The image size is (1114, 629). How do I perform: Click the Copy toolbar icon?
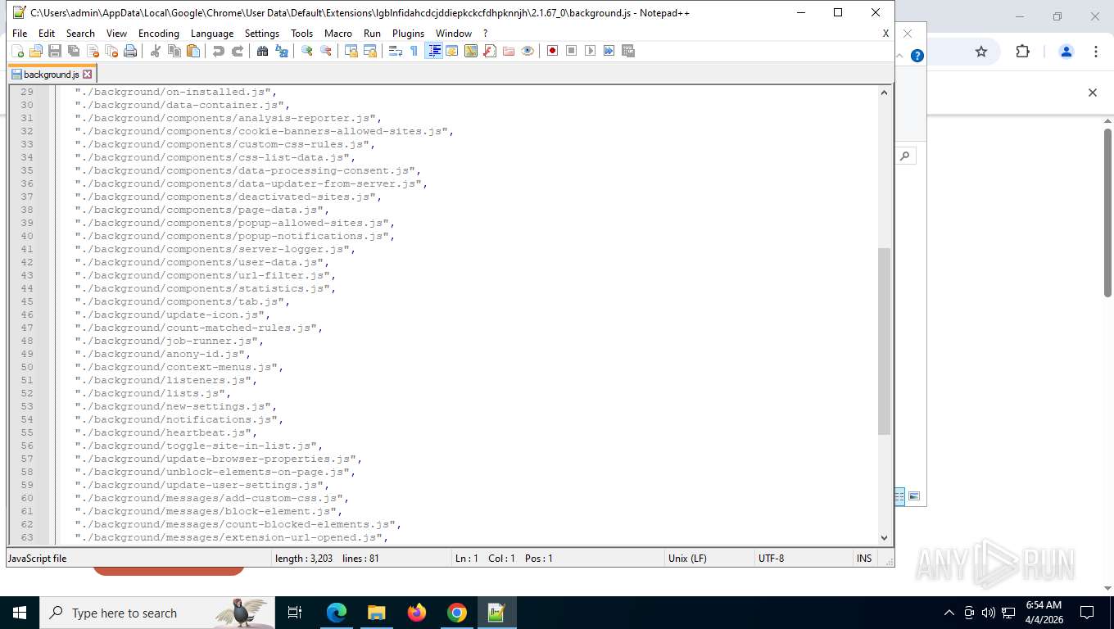click(174, 51)
